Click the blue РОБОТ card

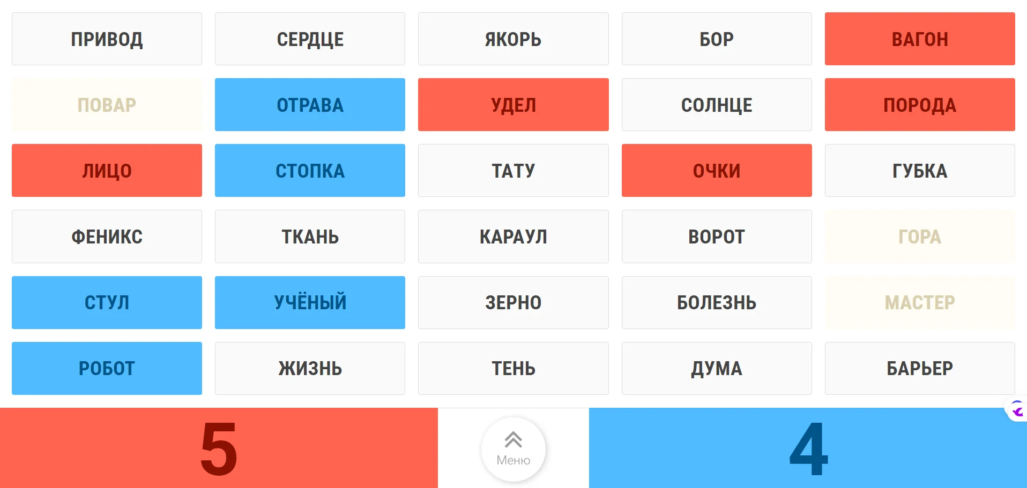coord(107,368)
